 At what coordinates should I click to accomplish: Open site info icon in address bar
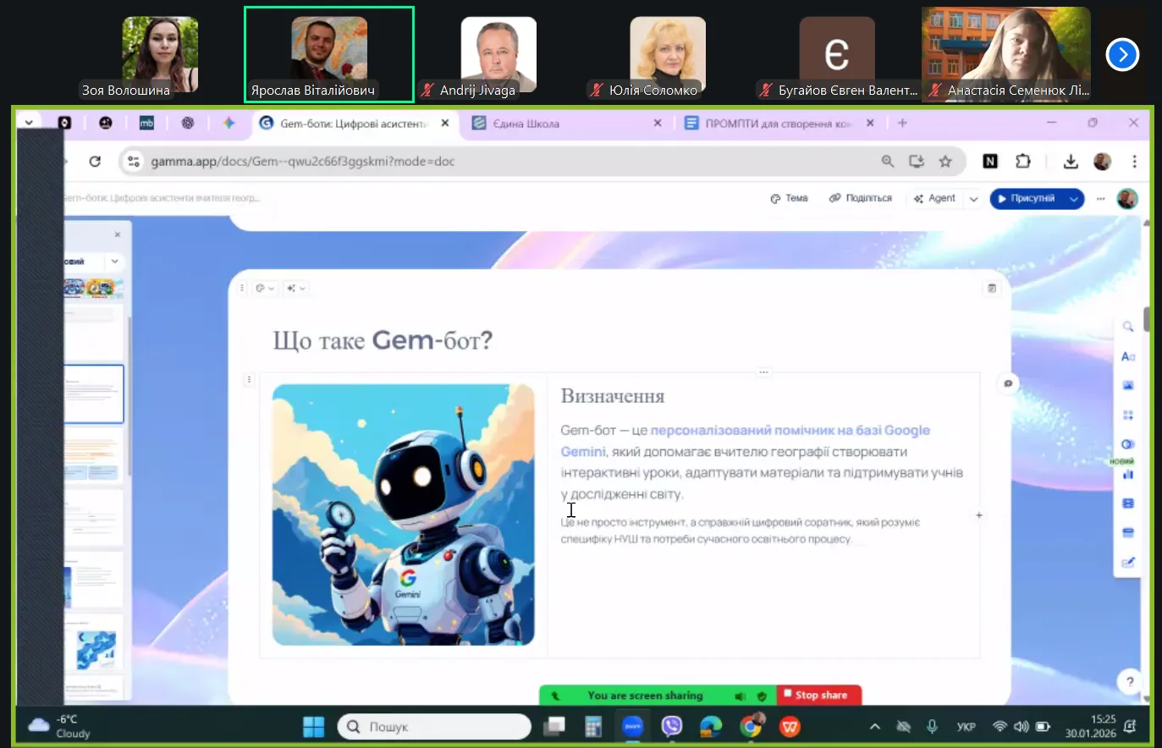click(x=133, y=161)
